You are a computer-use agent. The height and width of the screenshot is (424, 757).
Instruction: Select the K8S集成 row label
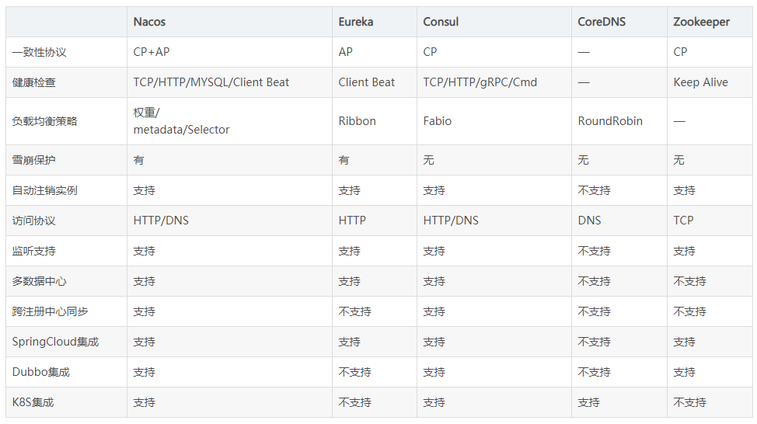pos(33,402)
